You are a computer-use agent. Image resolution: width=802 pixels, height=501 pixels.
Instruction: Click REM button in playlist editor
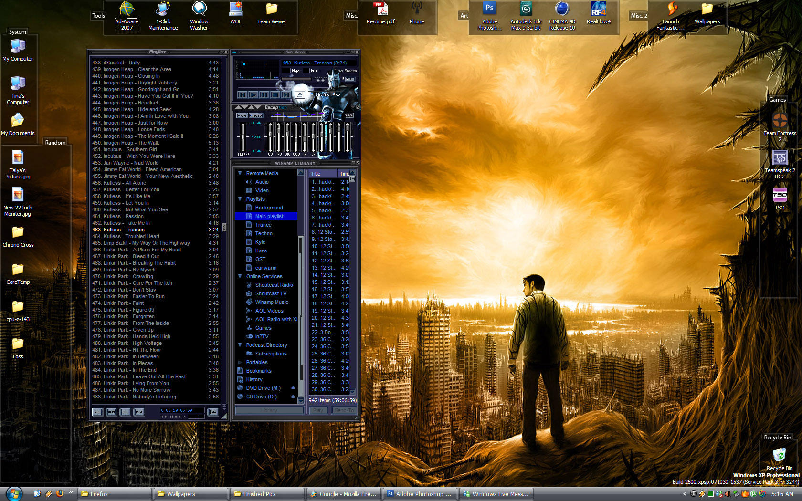tap(111, 412)
